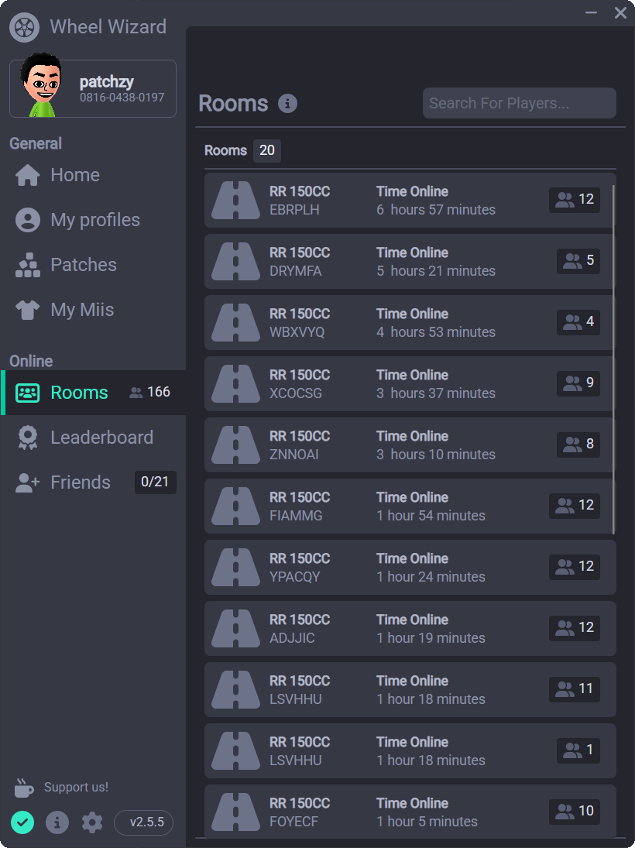Click the v2.5.5 version button
The image size is (635, 848).
[144, 822]
